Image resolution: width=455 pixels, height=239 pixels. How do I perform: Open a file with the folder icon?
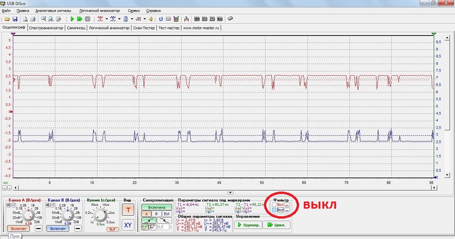tap(7, 19)
